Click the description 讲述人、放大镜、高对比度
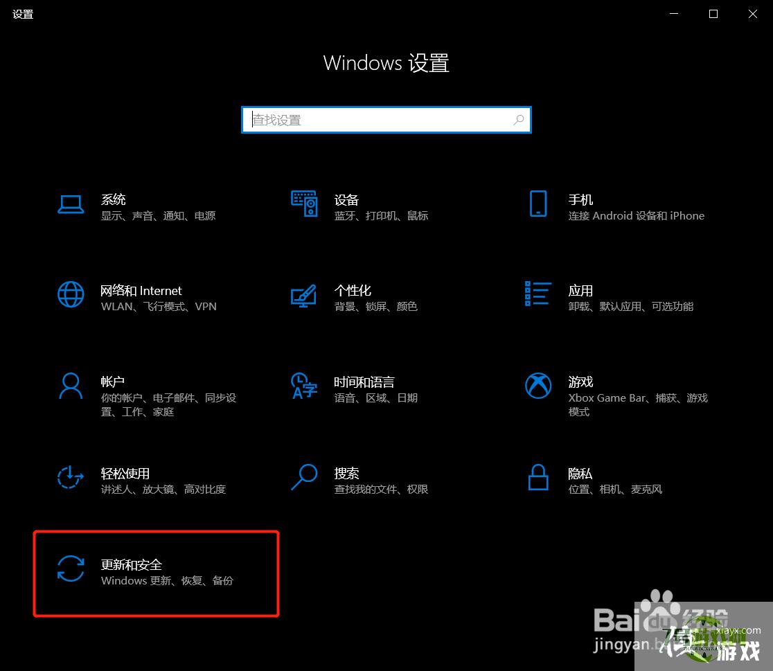The width and height of the screenshot is (773, 671). click(163, 489)
